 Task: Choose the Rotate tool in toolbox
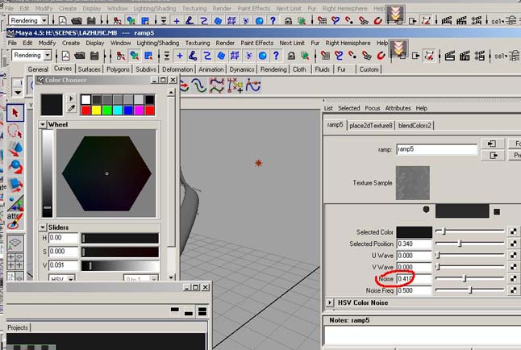pyautogui.click(x=15, y=166)
